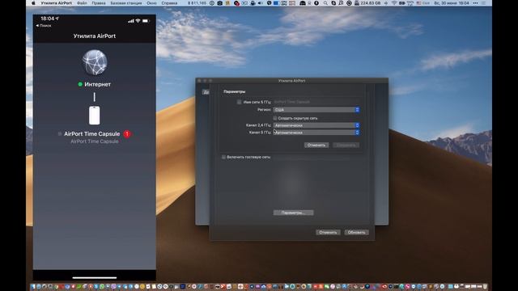Click 'Отменить' beside the 'Сохранить' button
The image size is (518, 291).
316,145
